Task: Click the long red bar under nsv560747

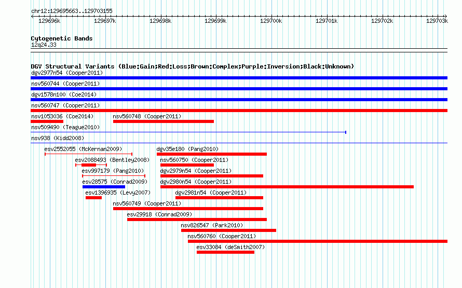Action: pos(239,111)
